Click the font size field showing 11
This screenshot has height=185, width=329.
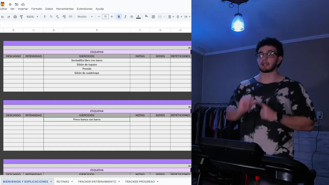click(105, 17)
